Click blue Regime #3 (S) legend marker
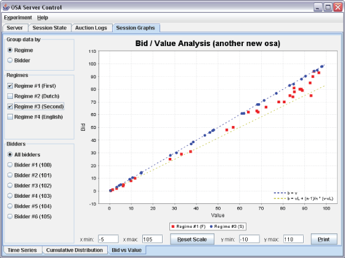This screenshot has width=345, height=258. pos(211,227)
